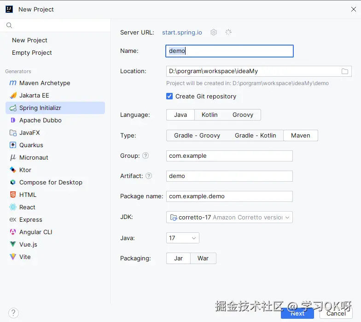The height and width of the screenshot is (322, 361).
Task: Click the Express ex icon
Action: click(x=13, y=220)
